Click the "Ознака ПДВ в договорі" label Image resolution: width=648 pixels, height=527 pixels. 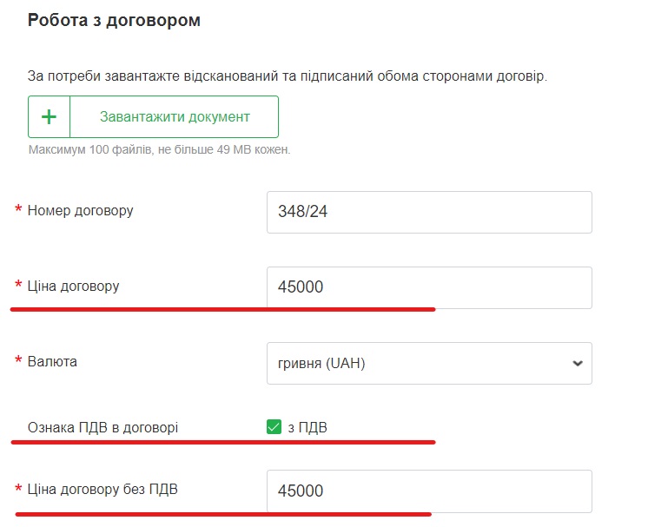tap(109, 427)
